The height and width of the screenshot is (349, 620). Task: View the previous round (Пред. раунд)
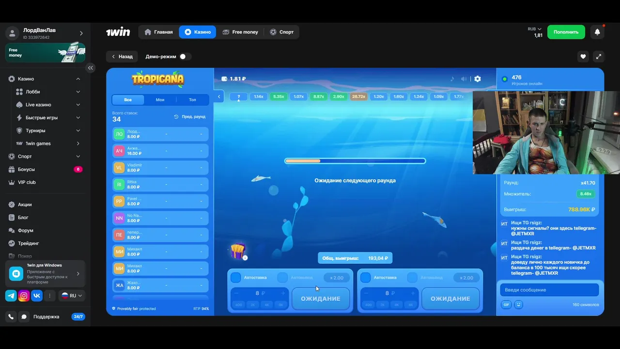[x=190, y=117]
